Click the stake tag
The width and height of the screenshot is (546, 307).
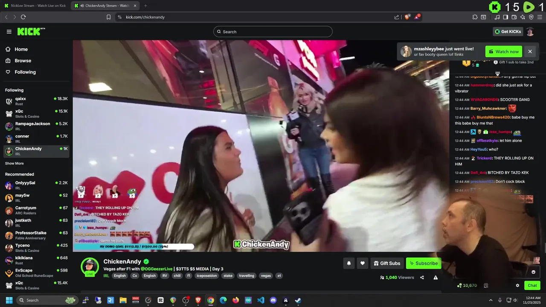pos(228,276)
